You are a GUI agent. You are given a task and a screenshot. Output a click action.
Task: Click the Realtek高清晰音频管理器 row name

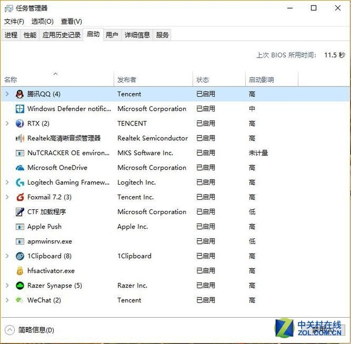click(x=64, y=138)
